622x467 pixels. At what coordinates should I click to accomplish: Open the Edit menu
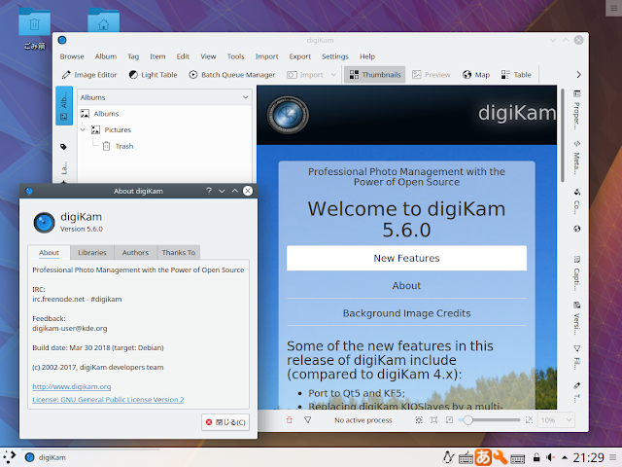tap(183, 56)
